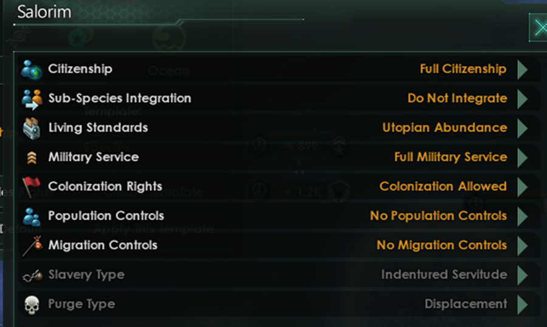
Task: Click the Colonization Rights red flag icon
Action: [x=30, y=186]
